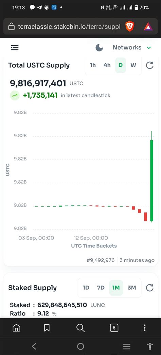Select the 1h candlestick interval

tap(93, 65)
